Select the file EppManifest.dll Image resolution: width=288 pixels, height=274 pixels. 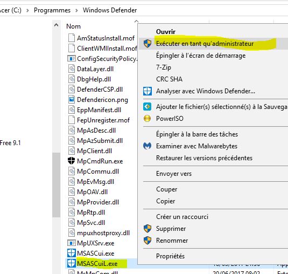pos(99,110)
